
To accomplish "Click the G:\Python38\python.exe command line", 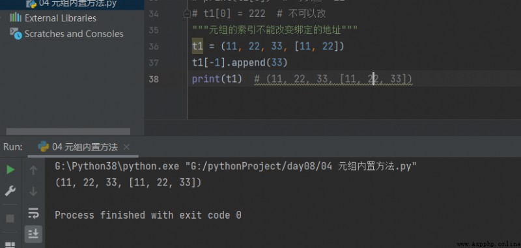I will (236, 167).
